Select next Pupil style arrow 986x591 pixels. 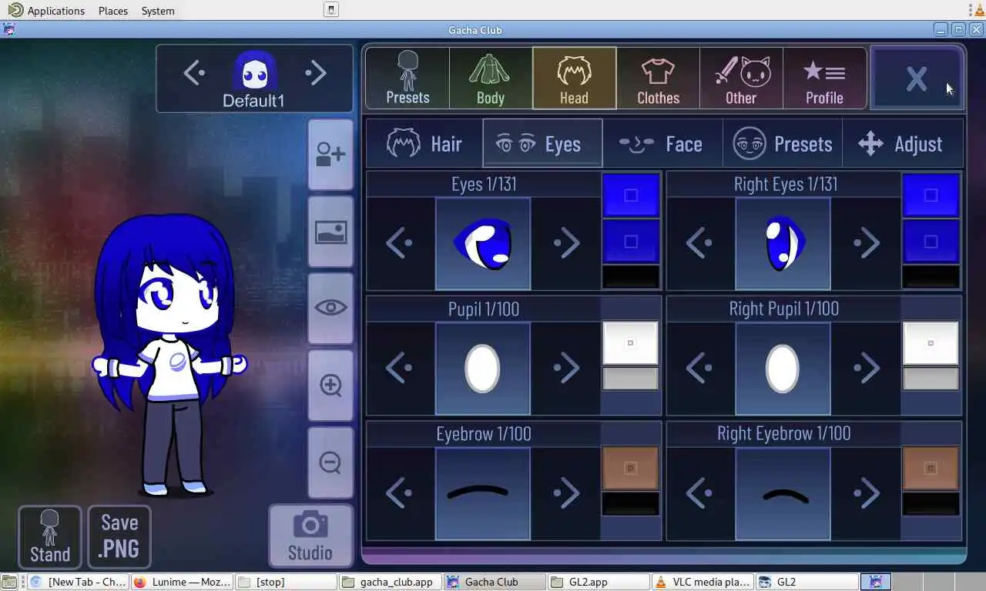pos(566,368)
